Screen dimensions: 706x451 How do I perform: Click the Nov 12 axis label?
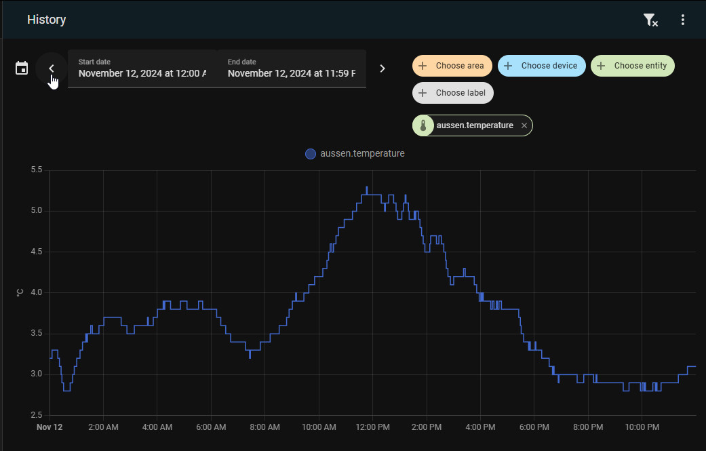coord(50,427)
